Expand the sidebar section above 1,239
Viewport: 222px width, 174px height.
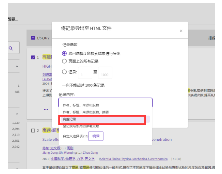pyautogui.click(x=17, y=114)
